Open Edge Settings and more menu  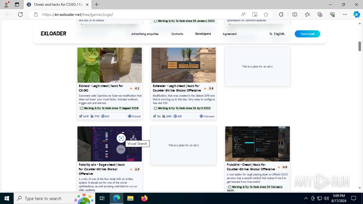pos(345,14)
